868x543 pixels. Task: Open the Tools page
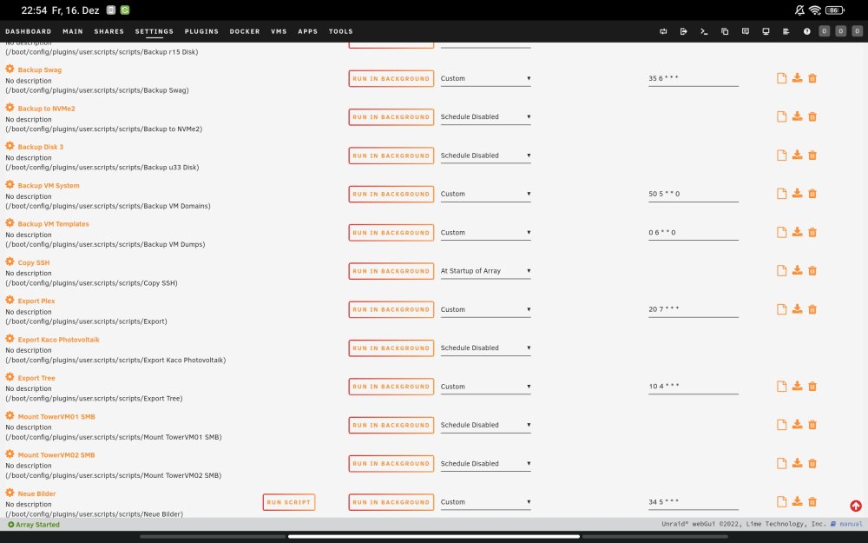coord(340,31)
